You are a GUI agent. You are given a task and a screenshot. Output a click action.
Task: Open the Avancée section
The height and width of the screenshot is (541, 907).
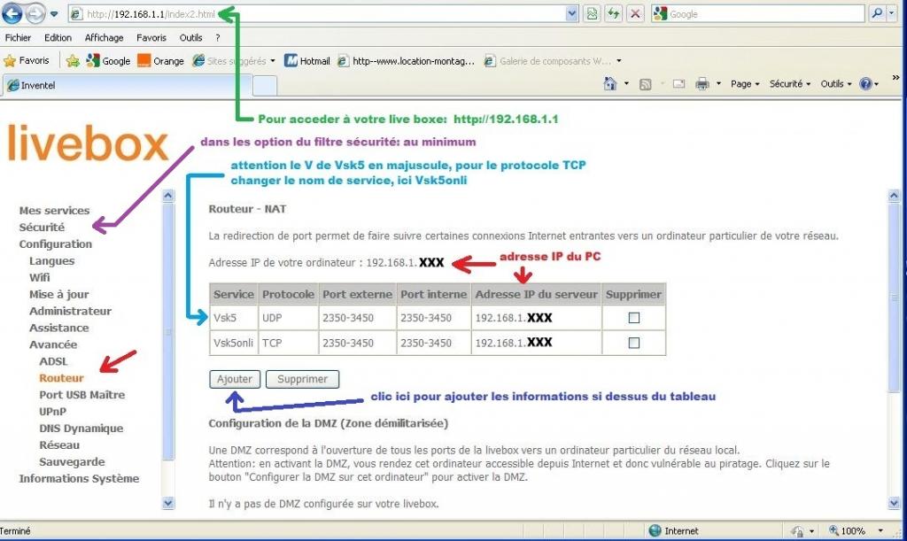point(53,344)
